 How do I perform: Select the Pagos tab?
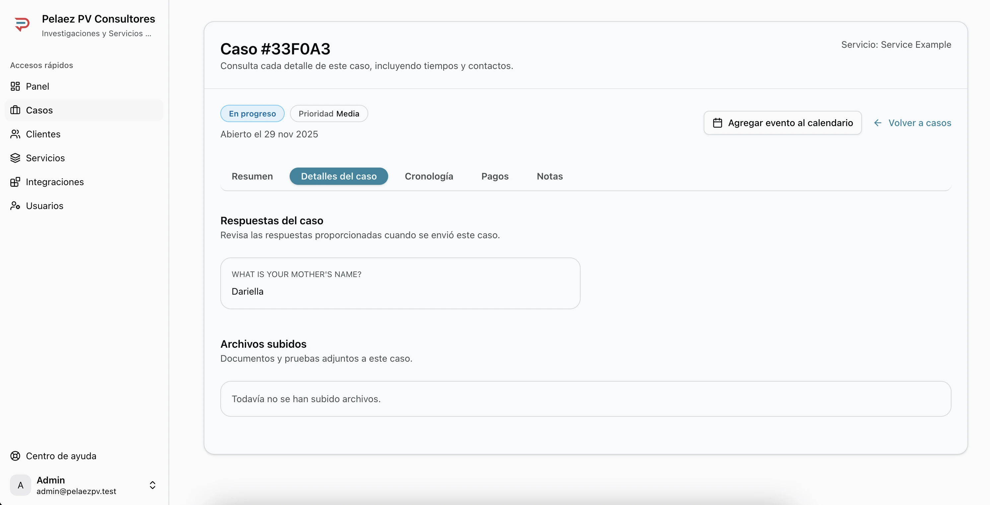pyautogui.click(x=495, y=177)
